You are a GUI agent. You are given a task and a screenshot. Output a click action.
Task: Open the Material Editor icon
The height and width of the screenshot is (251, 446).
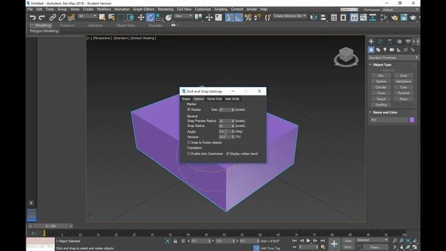tap(384, 17)
